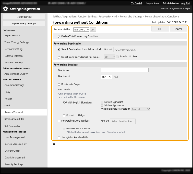
Task: Follow the To Portal link
Action: coord(136,3)
